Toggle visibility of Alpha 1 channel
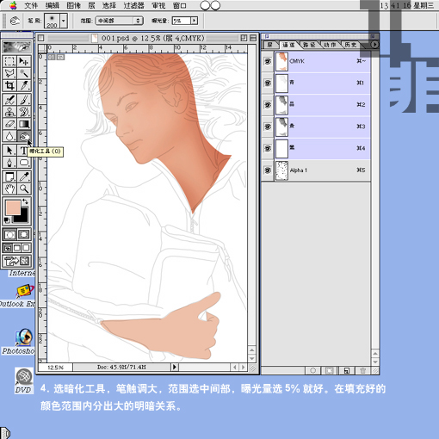439x439 pixels. [x=268, y=170]
